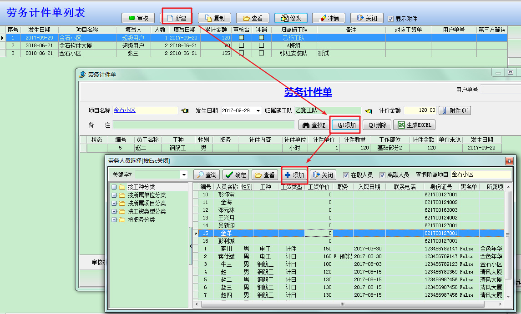
Task: Click the 查找 binoculars button
Action: pos(314,125)
